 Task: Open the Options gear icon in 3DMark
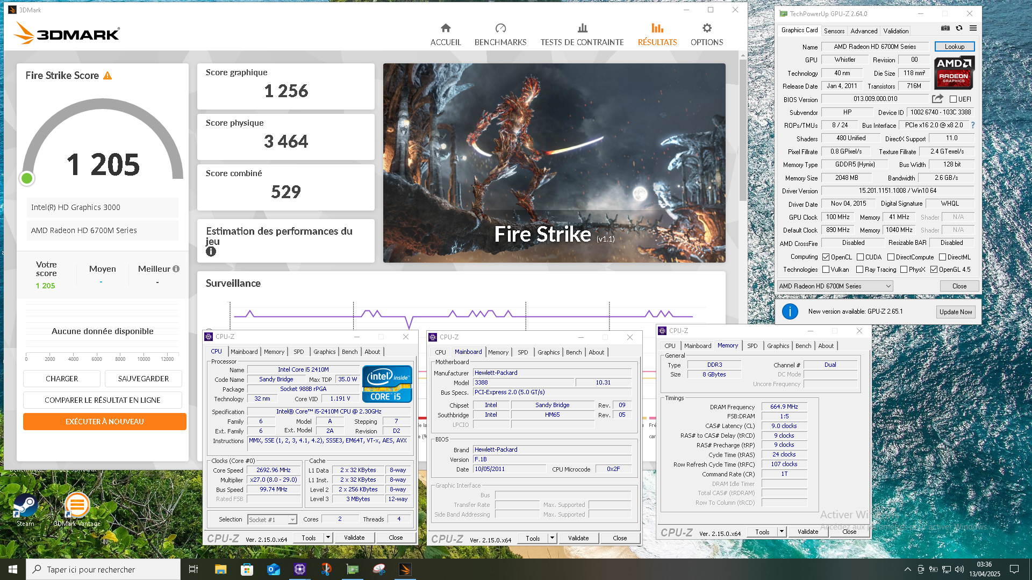point(707,28)
